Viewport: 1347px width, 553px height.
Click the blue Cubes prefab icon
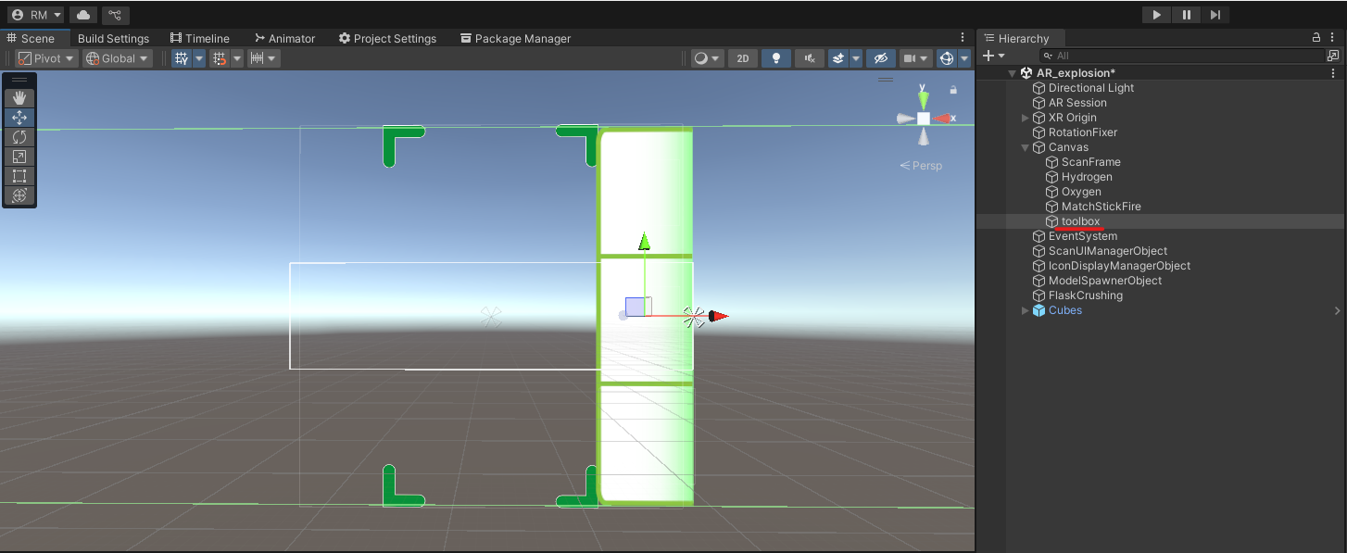point(1039,310)
